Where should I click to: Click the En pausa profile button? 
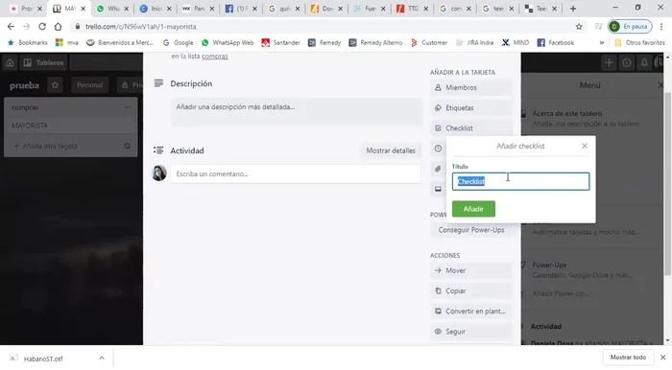[x=630, y=27]
